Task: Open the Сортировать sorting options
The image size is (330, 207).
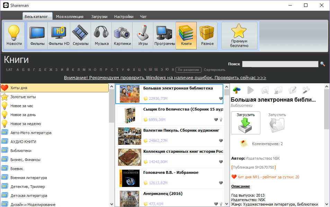Action: pos(214,70)
